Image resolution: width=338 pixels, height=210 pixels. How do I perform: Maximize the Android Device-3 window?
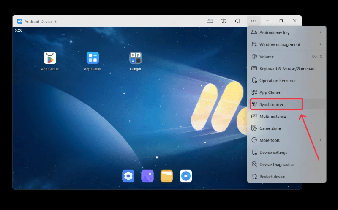click(281, 21)
